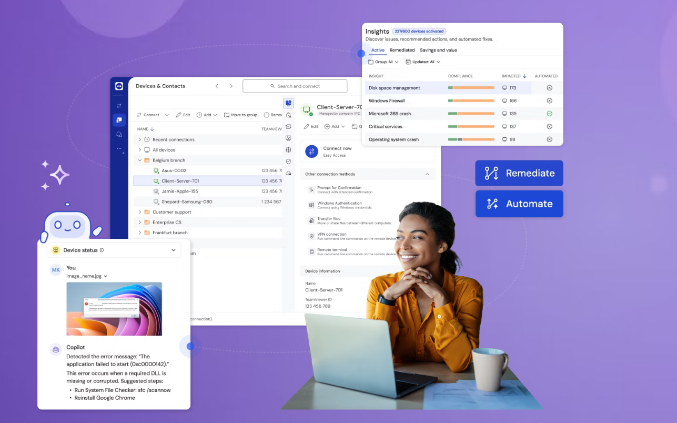Image resolution: width=677 pixels, height=423 pixels.
Task: Select the Devices & Contacts sidebar icon
Action: click(119, 120)
